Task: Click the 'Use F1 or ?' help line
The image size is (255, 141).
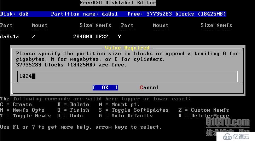Action: 81,127
